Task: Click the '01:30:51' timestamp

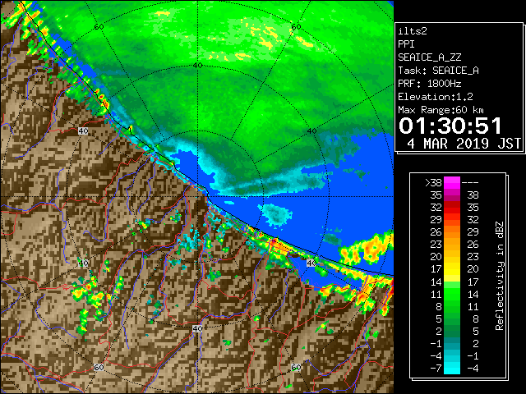Action: coord(450,126)
